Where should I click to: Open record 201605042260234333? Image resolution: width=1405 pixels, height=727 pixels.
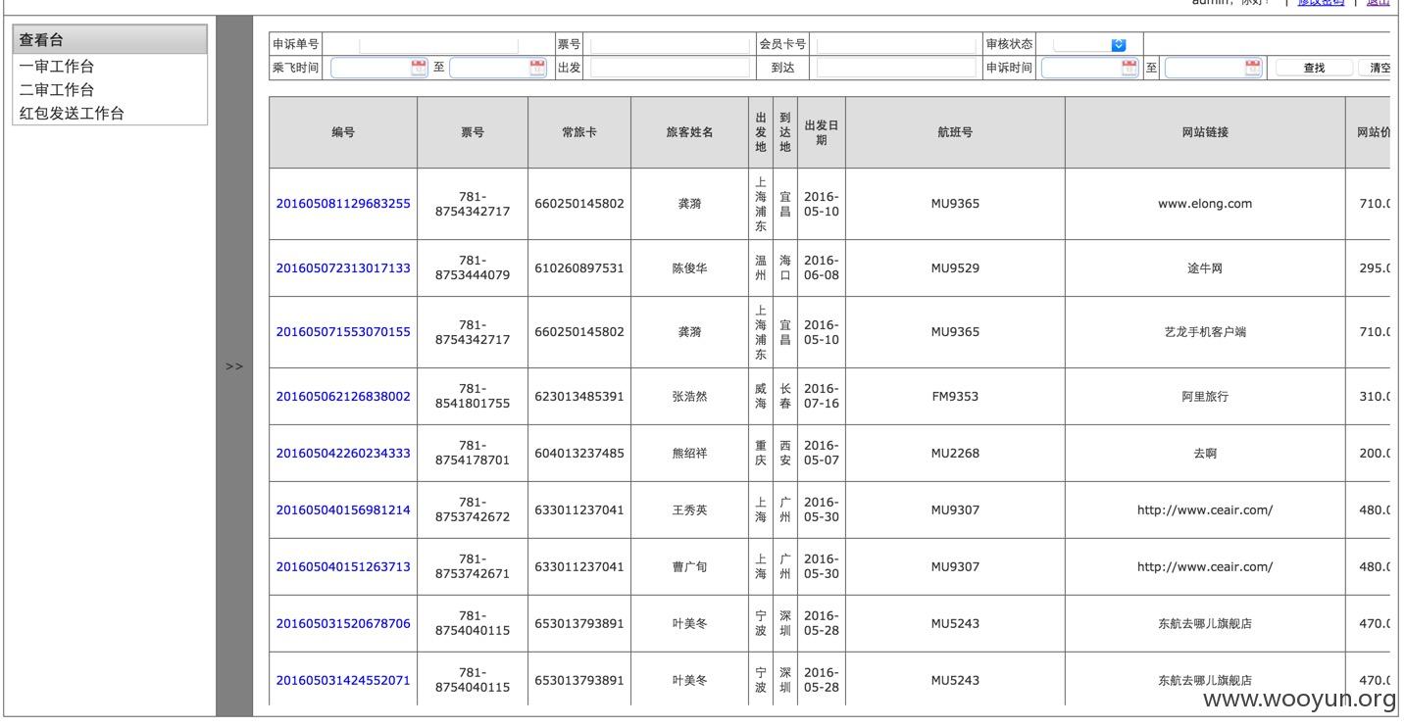coord(343,454)
